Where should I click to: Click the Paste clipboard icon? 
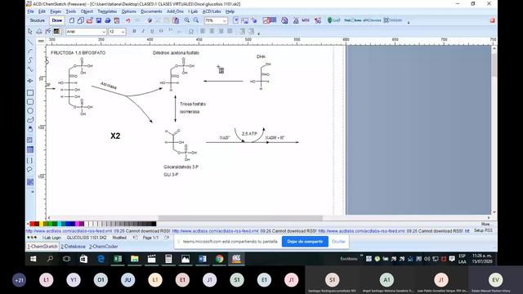[176, 20]
